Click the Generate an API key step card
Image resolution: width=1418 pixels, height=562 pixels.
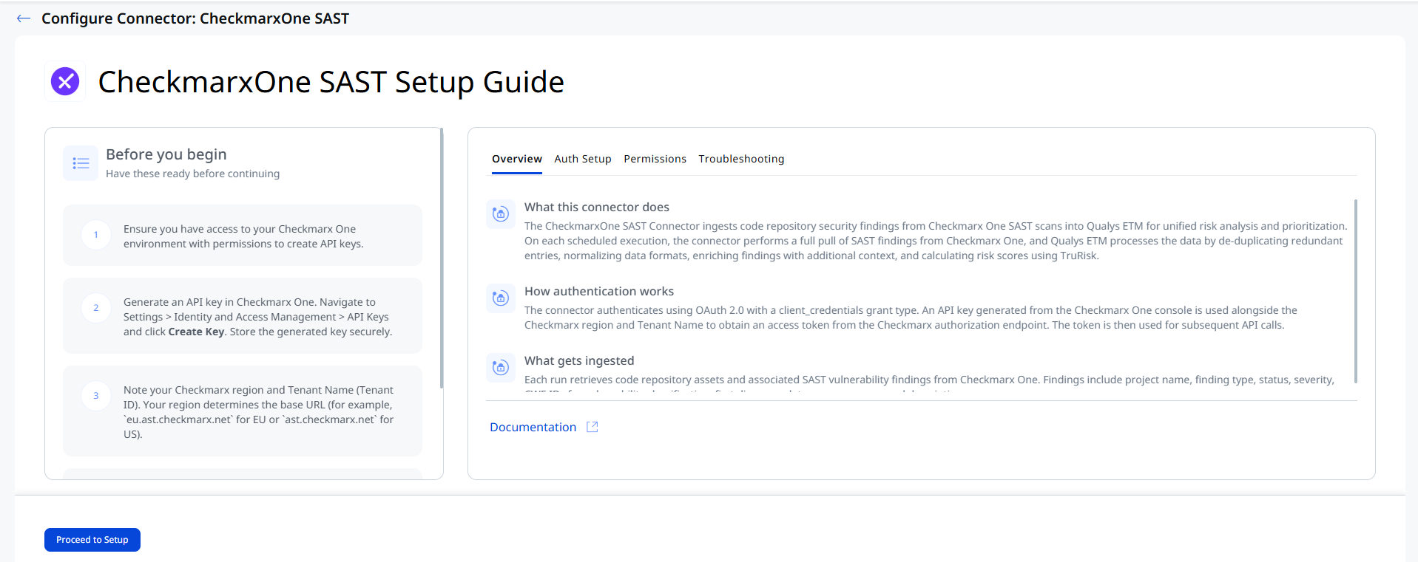[x=243, y=316]
